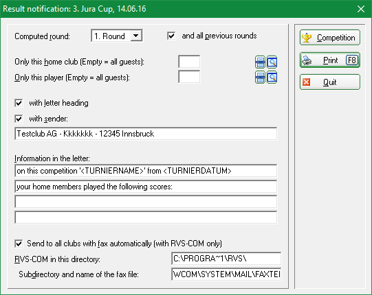
Task: Close the Result notification dialog window
Action: [361, 9]
